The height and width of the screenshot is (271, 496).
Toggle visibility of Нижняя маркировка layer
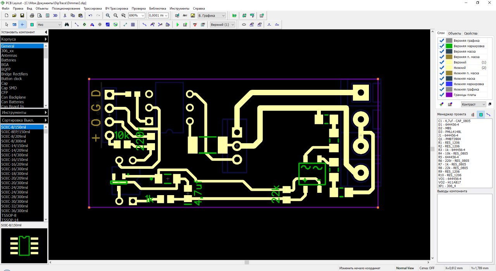click(x=441, y=84)
